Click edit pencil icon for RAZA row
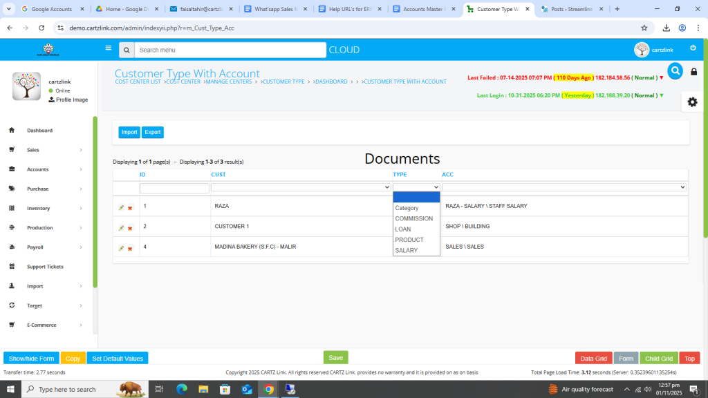Image resolution: width=708 pixels, height=398 pixels. pos(121,207)
